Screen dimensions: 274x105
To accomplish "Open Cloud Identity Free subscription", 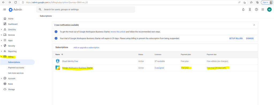I will tap(70, 61).
